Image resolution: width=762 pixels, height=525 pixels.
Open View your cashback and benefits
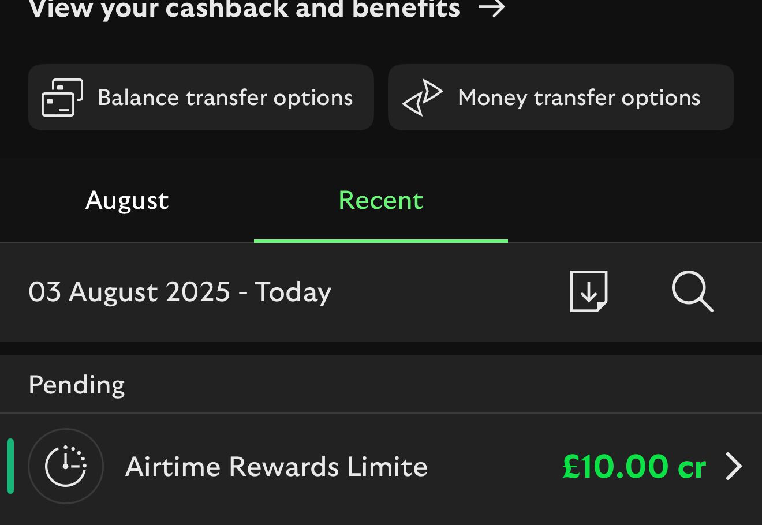pyautogui.click(x=244, y=9)
